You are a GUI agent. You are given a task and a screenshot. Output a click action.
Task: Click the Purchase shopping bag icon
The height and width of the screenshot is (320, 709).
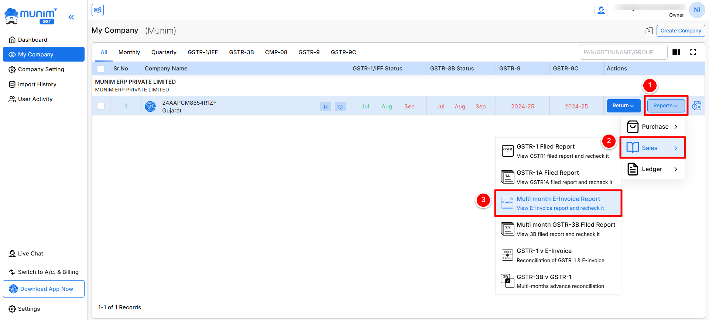[633, 126]
